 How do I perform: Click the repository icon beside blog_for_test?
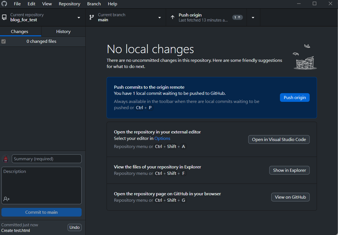4,17
